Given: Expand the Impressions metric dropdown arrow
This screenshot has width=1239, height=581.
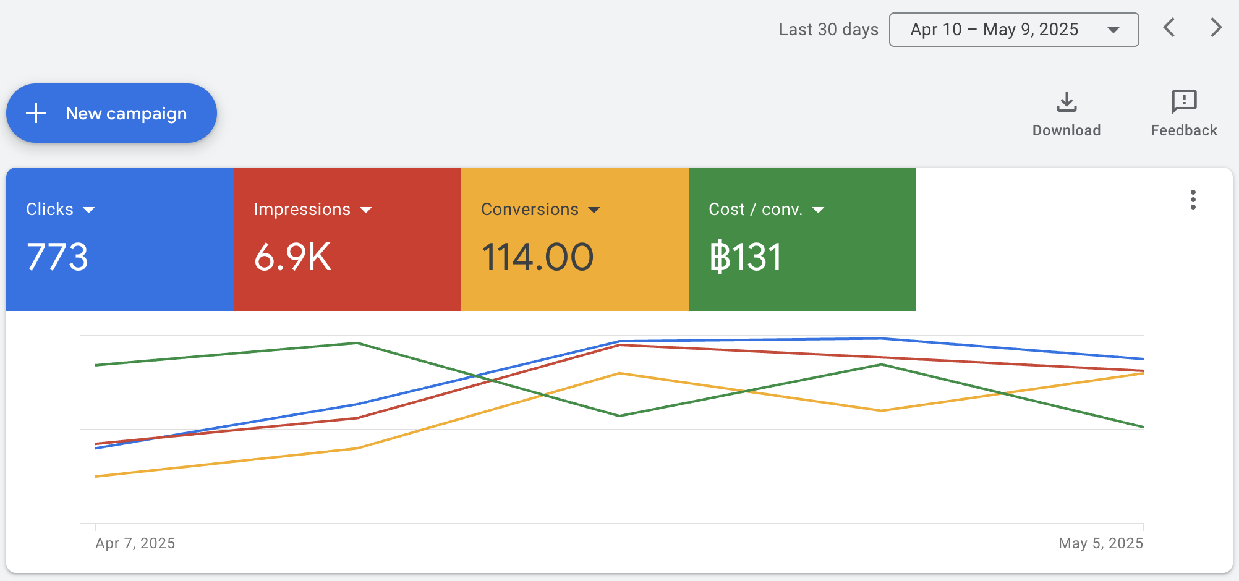Looking at the screenshot, I should pos(366,210).
